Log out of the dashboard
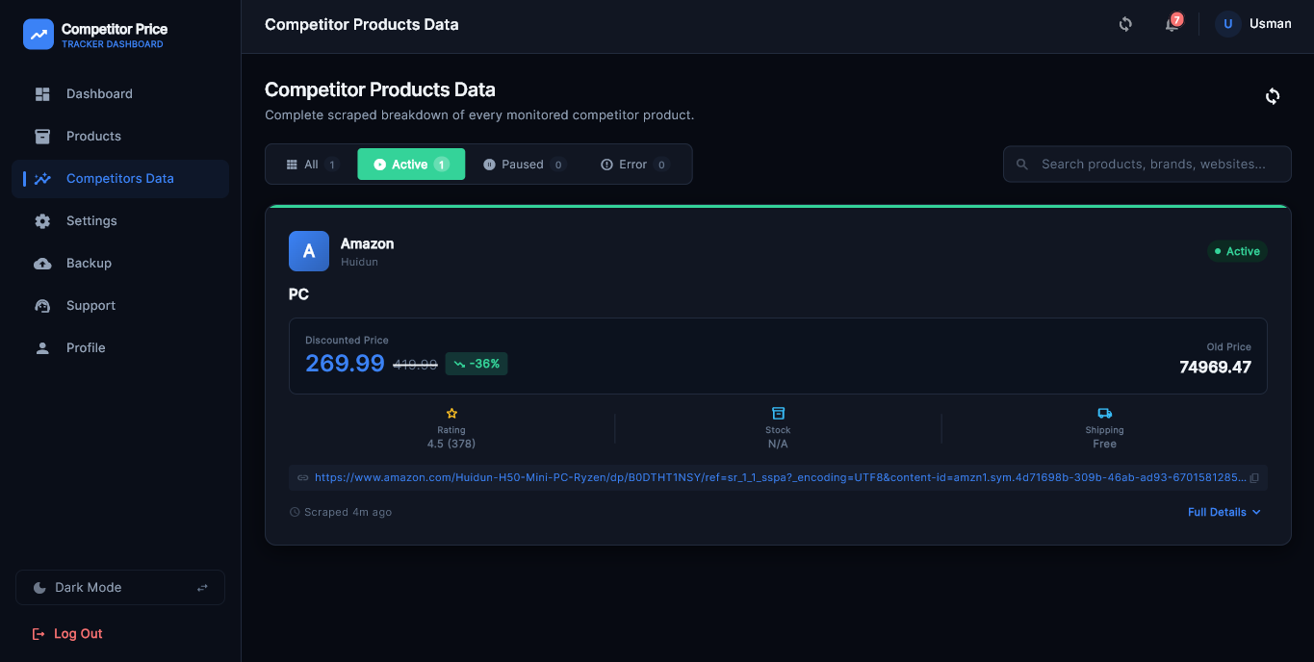This screenshot has width=1314, height=662. point(67,634)
